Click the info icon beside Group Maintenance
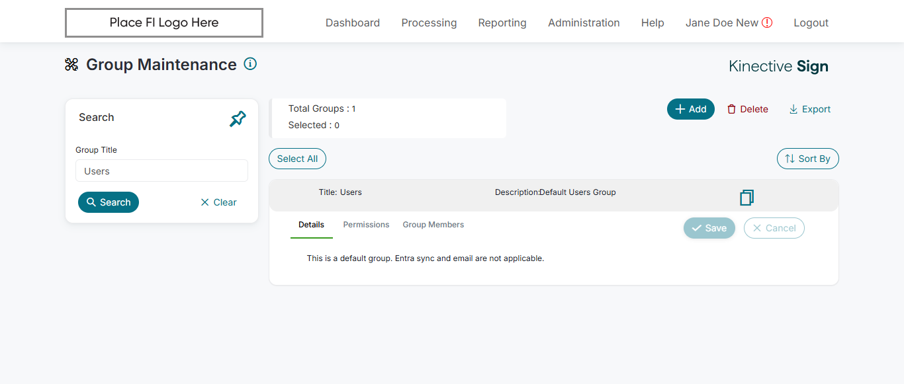This screenshot has height=384, width=904. (x=250, y=64)
